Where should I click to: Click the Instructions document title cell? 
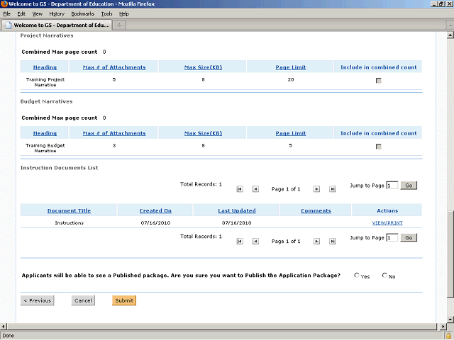pos(70,223)
